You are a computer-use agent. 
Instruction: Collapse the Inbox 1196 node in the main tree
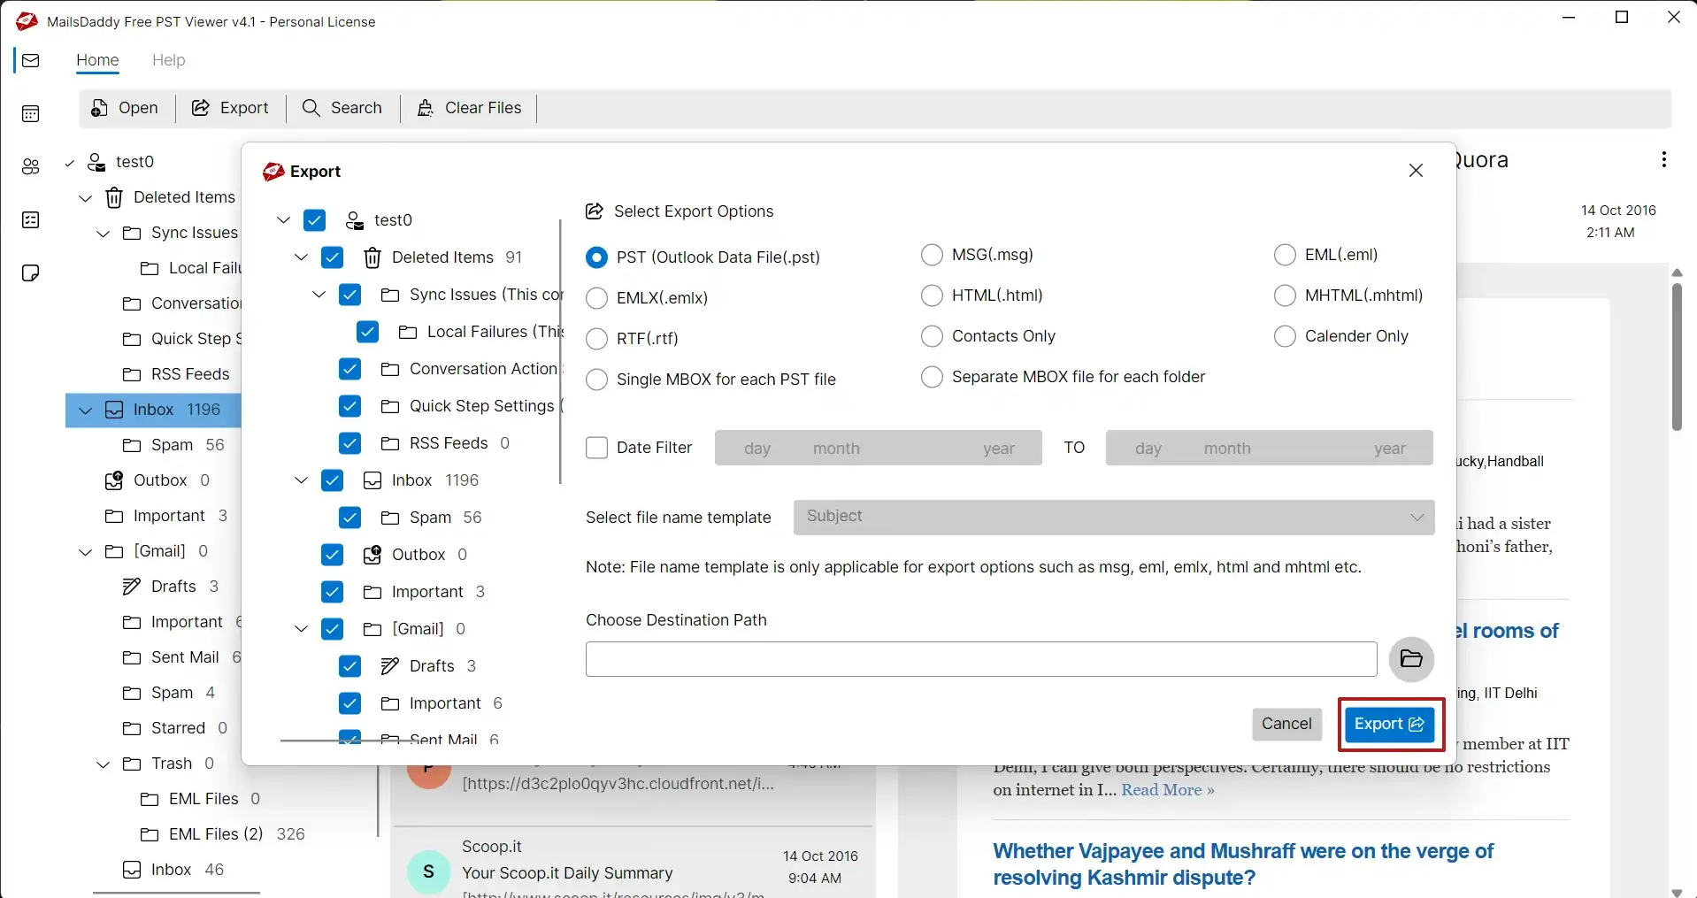pos(86,410)
